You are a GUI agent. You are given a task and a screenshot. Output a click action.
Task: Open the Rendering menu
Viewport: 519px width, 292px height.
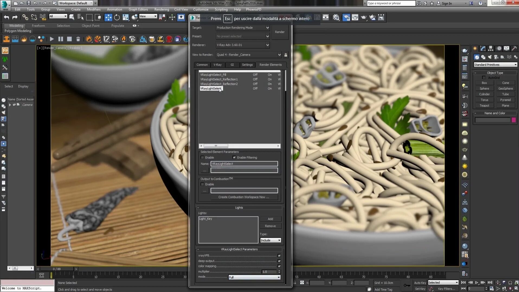pos(162,9)
